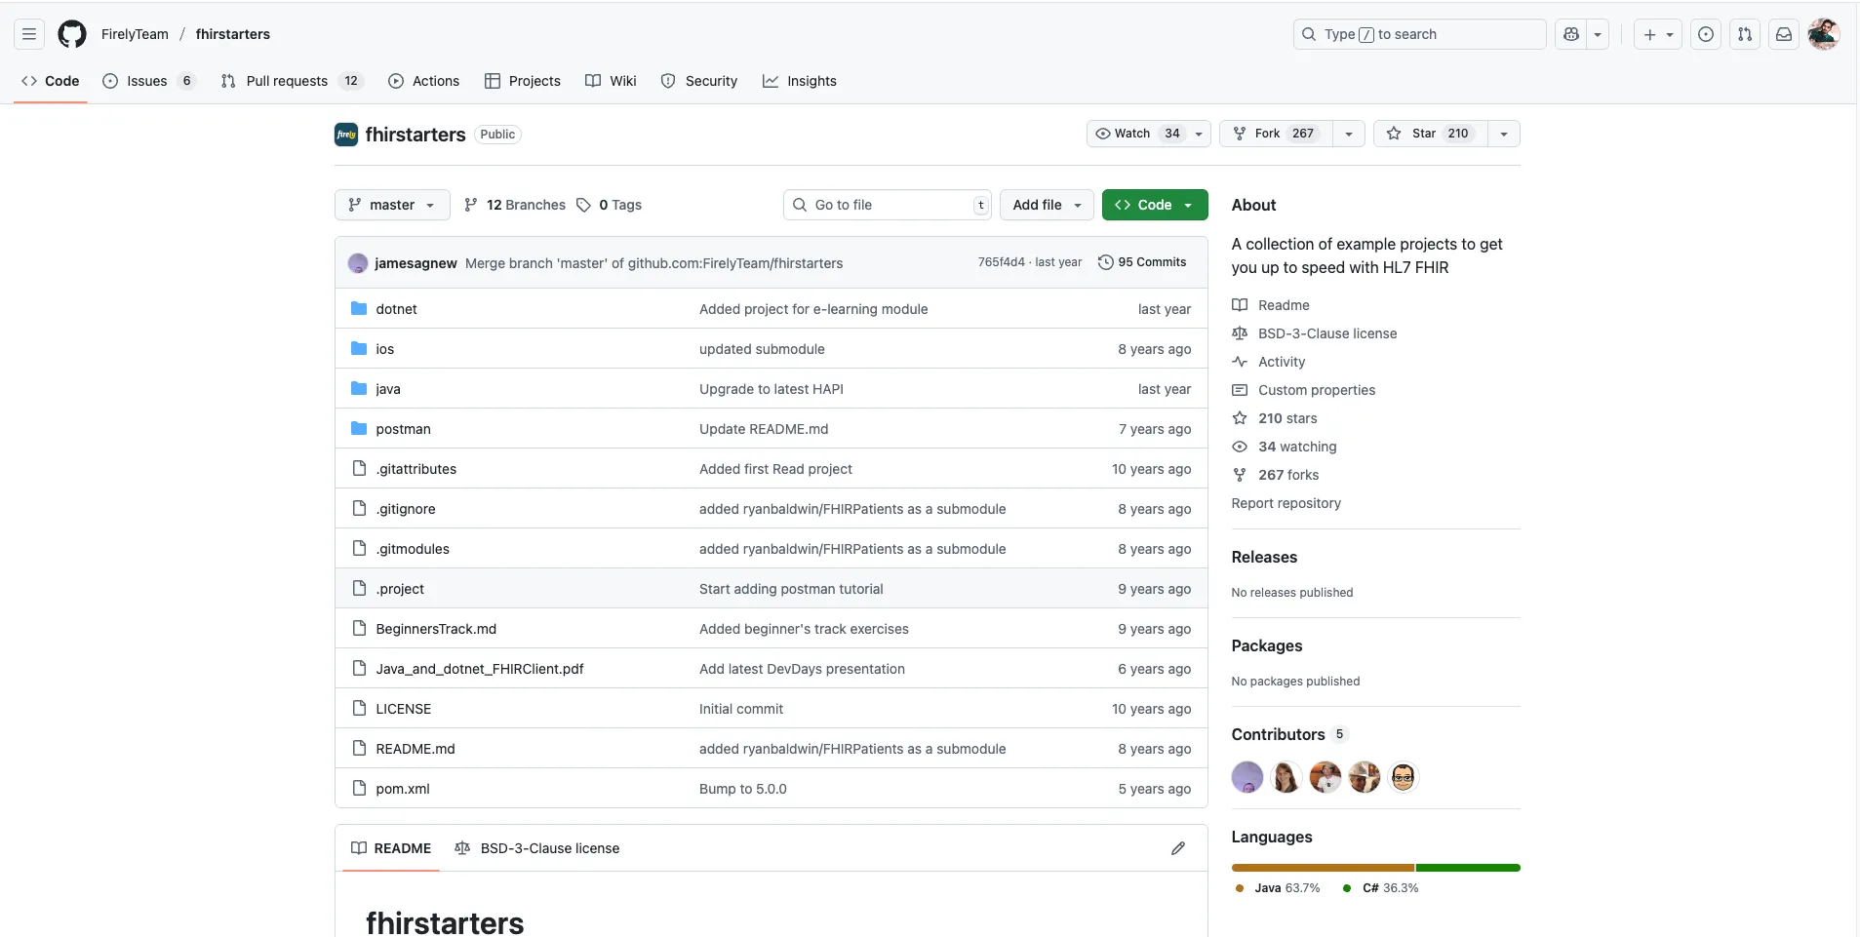
Task: Open the dotnet folder
Action: coord(396,309)
